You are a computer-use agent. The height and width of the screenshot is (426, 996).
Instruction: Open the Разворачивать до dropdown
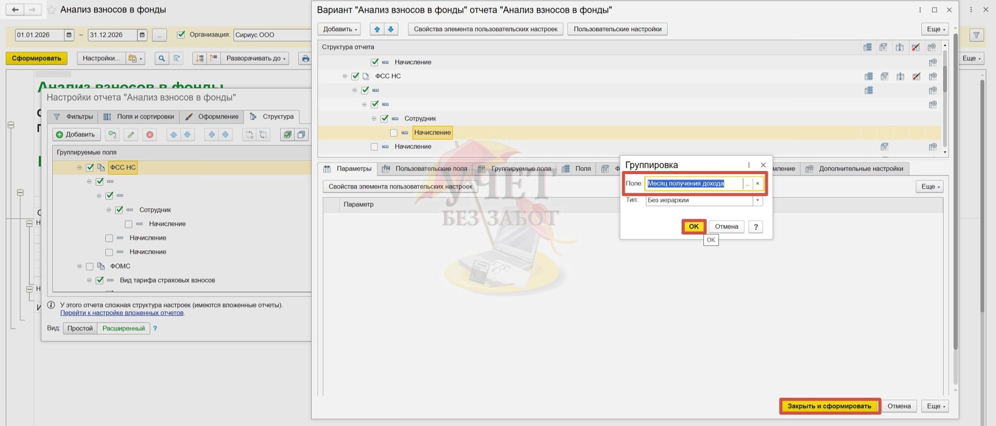point(256,58)
